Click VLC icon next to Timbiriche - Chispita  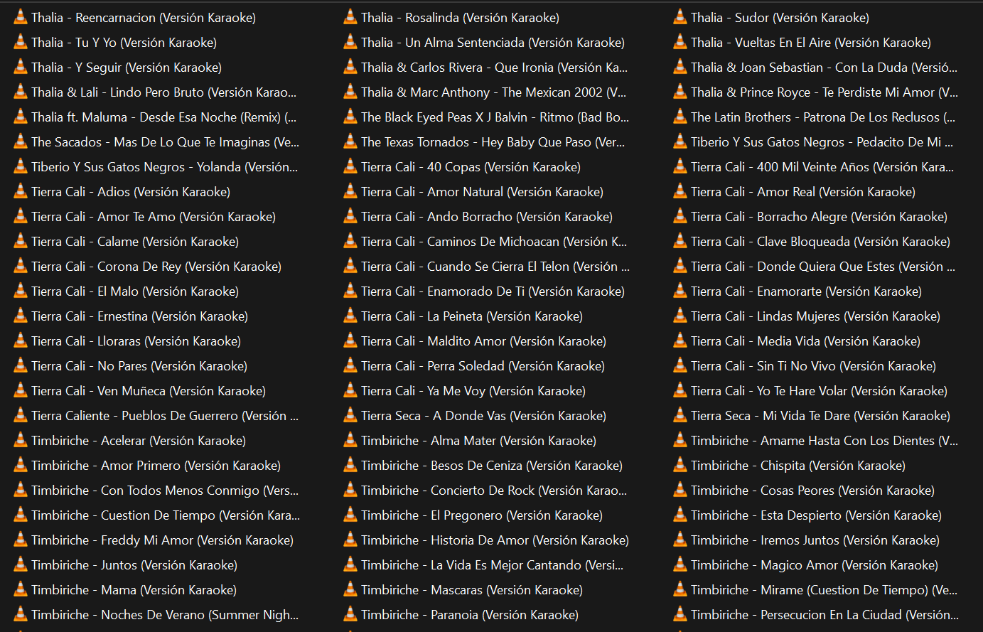tap(680, 466)
